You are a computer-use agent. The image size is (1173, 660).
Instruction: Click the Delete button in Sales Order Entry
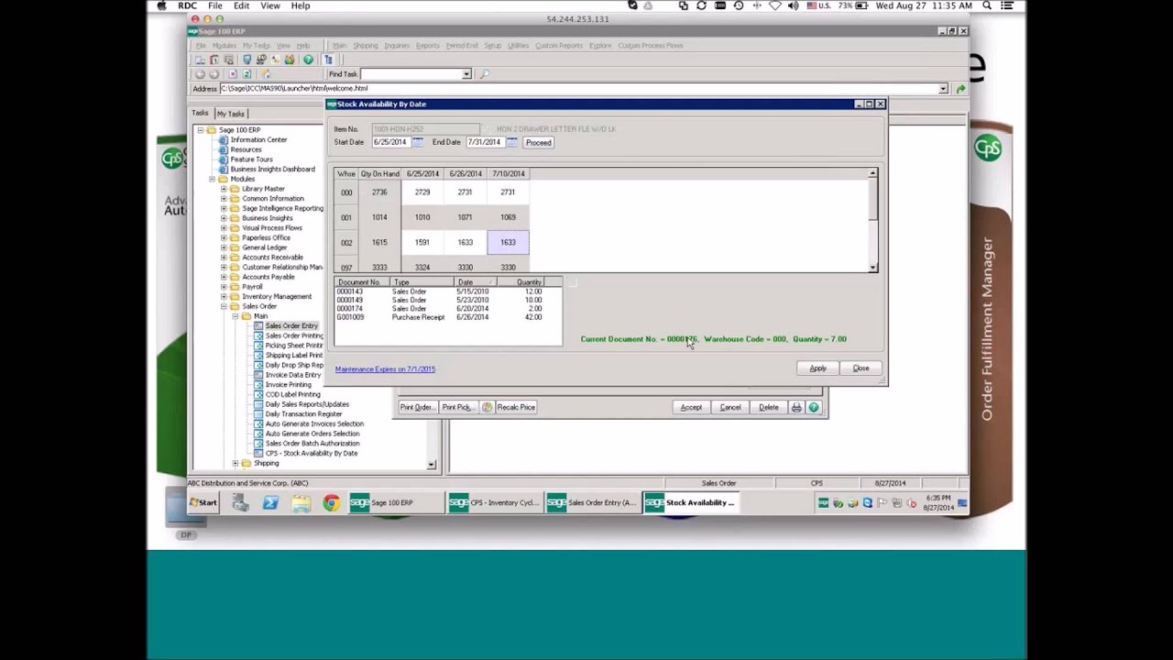[x=769, y=407]
